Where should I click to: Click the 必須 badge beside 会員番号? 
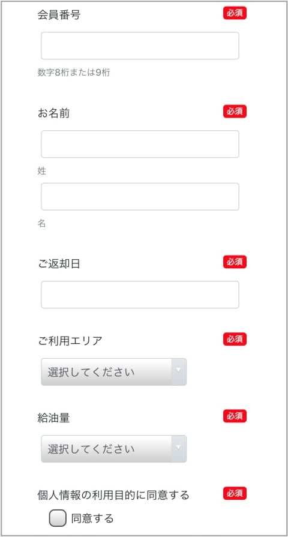click(x=235, y=13)
